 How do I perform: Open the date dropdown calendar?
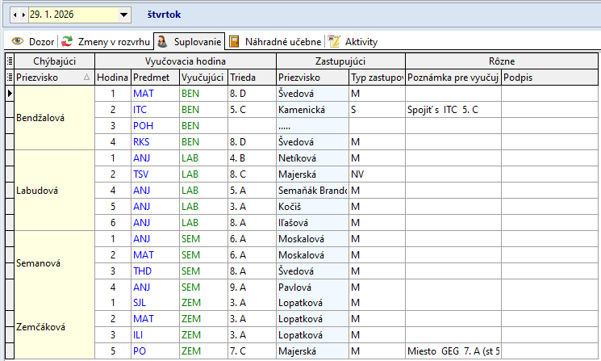(123, 15)
